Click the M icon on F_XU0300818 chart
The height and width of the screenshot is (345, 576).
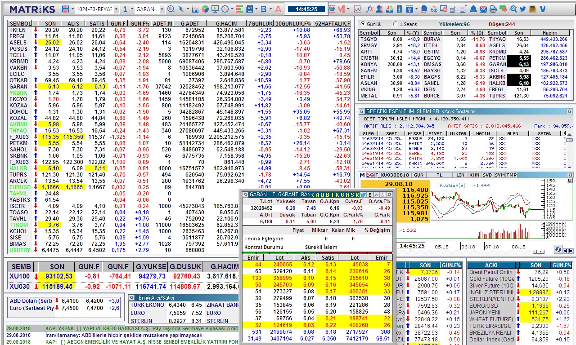(x=363, y=175)
